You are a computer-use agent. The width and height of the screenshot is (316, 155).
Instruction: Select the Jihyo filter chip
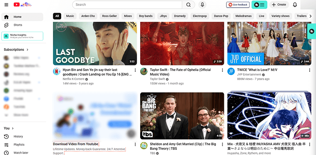163,16
